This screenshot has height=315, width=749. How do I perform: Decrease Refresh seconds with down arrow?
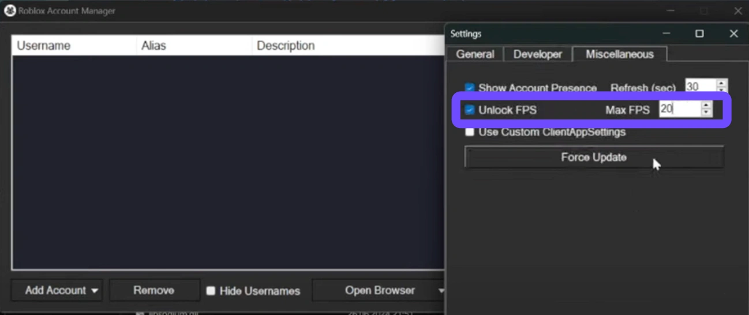point(722,91)
